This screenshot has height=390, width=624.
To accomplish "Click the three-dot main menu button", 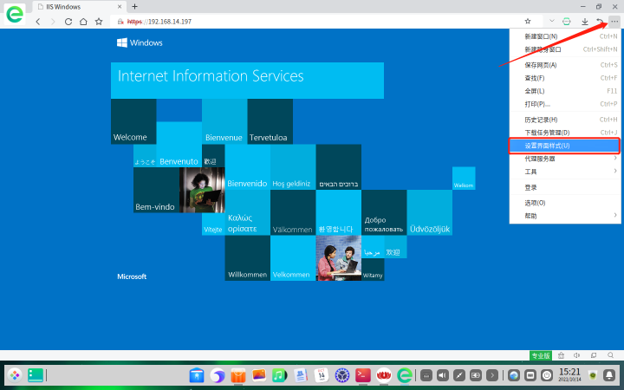I will (614, 21).
